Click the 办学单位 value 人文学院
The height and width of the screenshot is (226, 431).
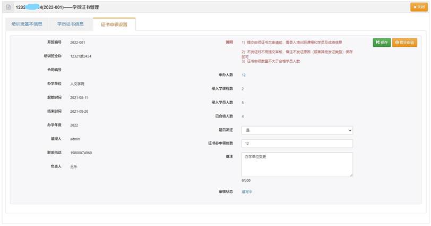tap(77, 84)
